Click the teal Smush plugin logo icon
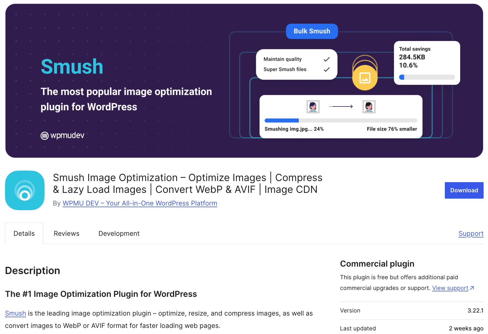The image size is (488, 334). tap(24, 190)
